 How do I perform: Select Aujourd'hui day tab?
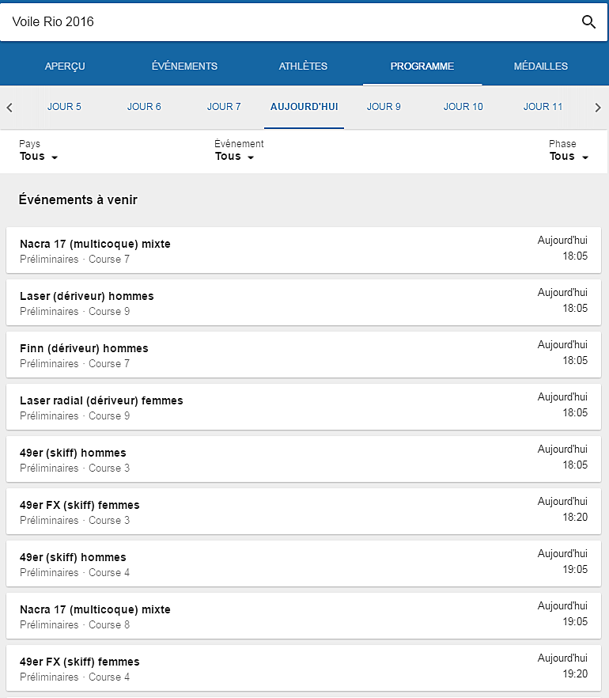pos(304,107)
